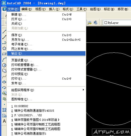Select the Insert Block tool

click(4, 93)
